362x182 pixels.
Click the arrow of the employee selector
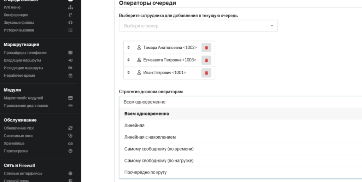tap(272, 26)
